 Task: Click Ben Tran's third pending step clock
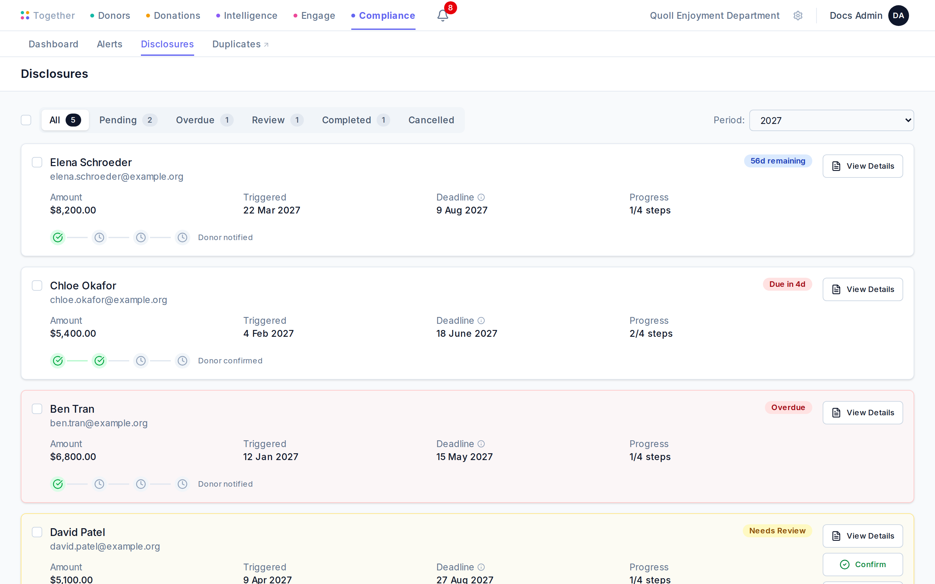pyautogui.click(x=141, y=483)
